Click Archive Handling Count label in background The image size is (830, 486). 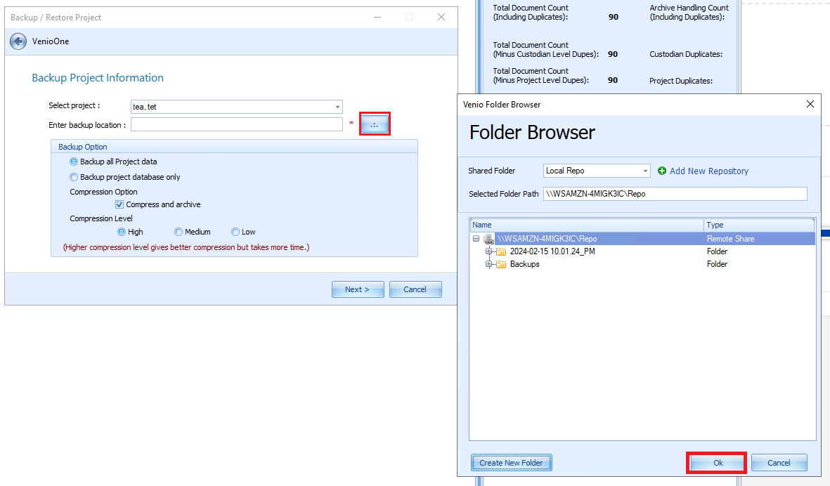point(689,12)
